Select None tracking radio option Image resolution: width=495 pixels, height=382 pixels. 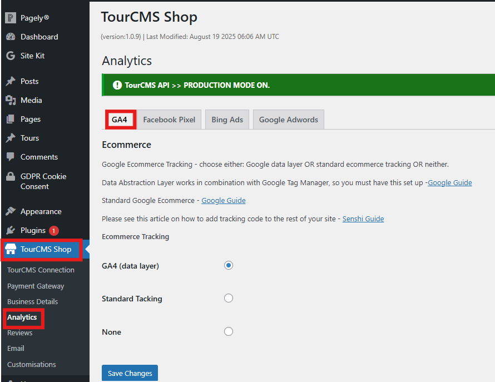pos(229,331)
